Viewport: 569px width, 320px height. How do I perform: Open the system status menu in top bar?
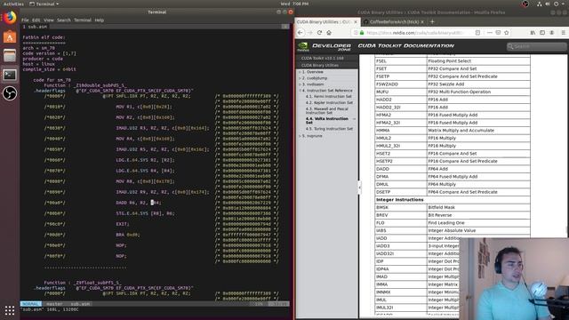click(551, 4)
